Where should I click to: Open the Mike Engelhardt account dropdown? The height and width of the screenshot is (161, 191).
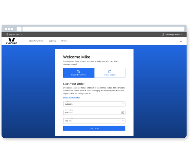(x=173, y=35)
